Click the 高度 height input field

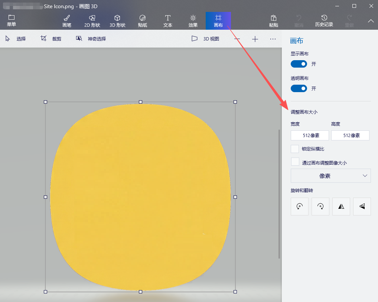coord(350,135)
